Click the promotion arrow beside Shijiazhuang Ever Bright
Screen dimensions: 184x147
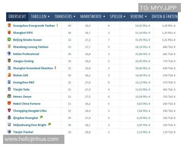click(x=49, y=124)
